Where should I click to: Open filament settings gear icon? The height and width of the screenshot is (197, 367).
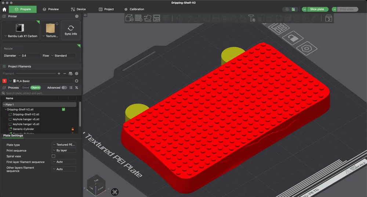point(77,74)
